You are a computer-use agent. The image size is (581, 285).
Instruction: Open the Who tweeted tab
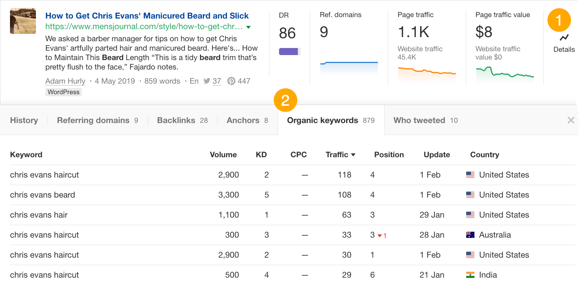click(x=419, y=120)
